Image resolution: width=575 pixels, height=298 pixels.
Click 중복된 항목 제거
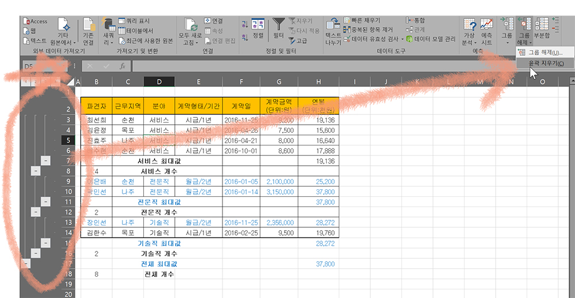click(368, 29)
